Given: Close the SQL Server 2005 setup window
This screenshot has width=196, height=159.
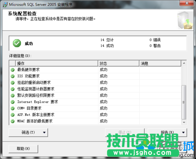Looking at the screenshot, I should (187, 3).
